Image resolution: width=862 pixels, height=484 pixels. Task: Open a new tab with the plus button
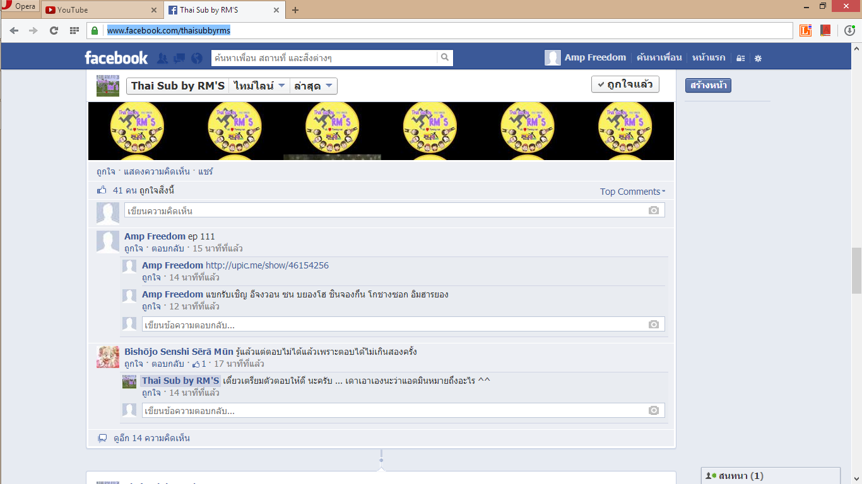click(295, 10)
